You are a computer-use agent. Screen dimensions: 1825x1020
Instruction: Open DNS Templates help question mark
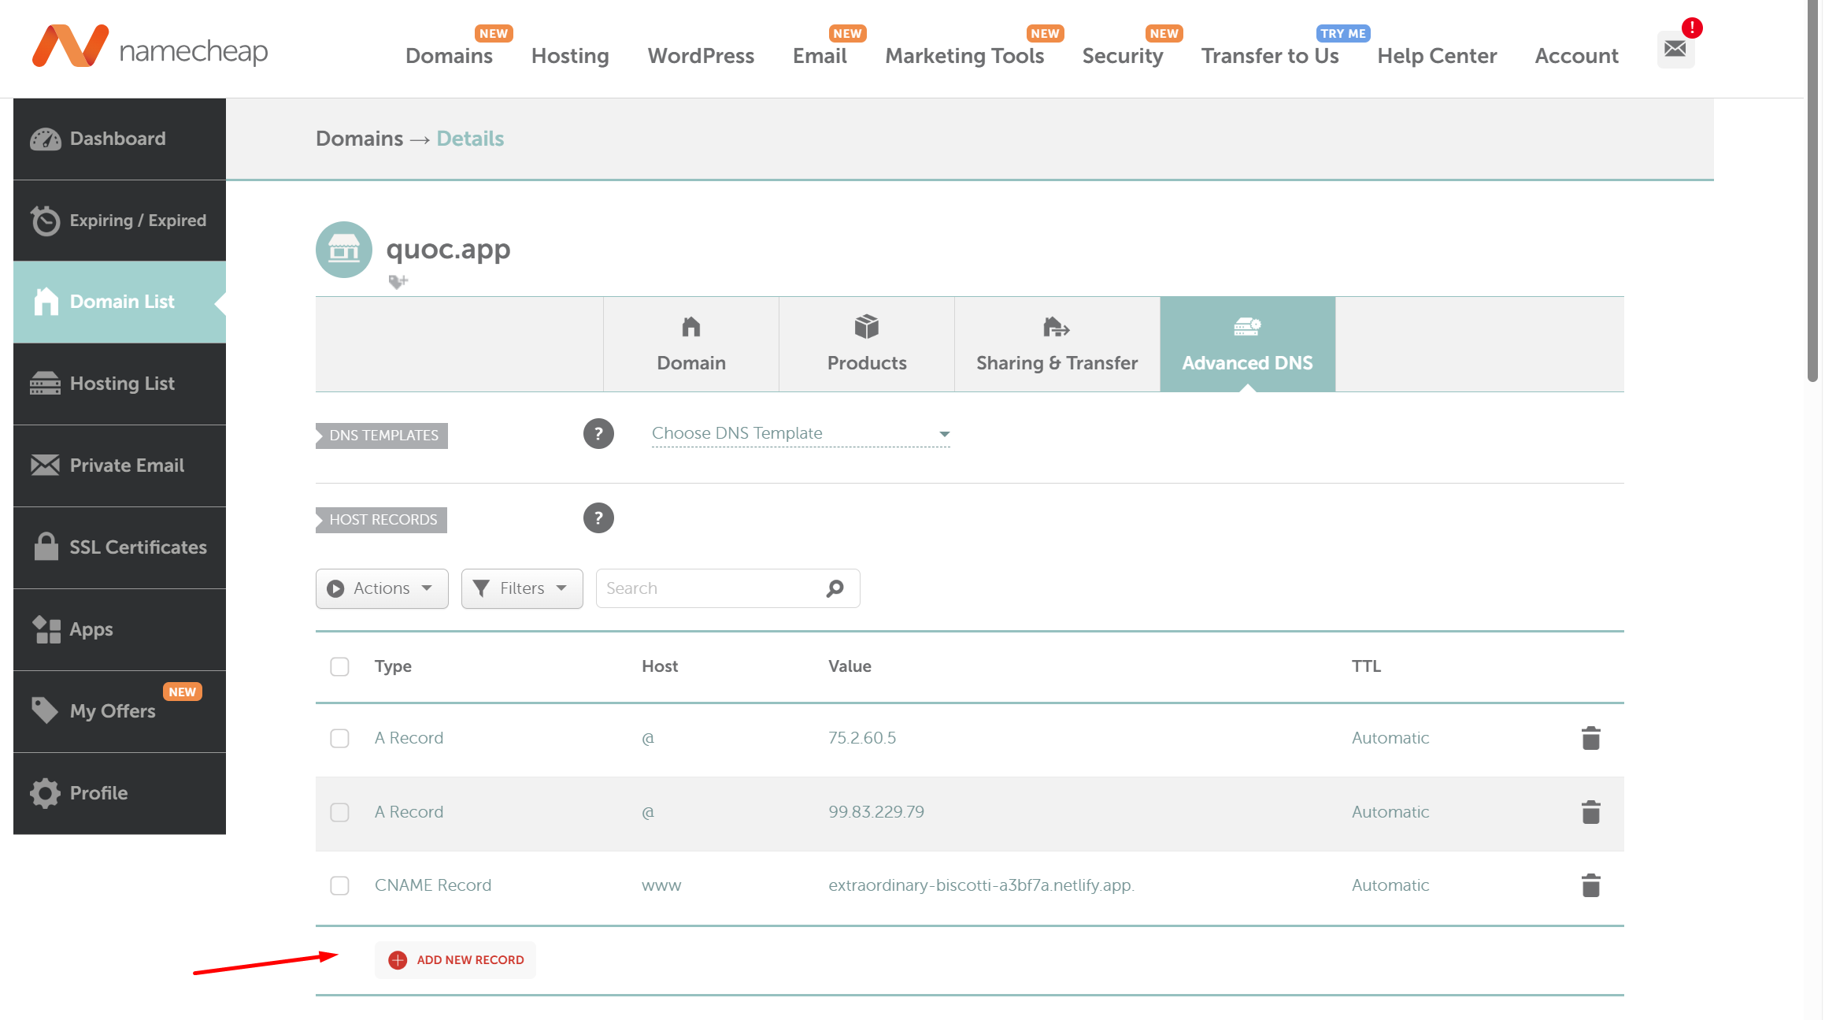pos(598,434)
